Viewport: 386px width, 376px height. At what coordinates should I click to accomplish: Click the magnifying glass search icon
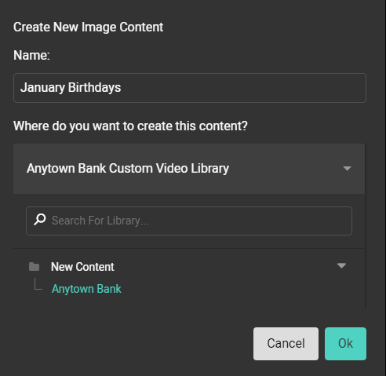(x=40, y=220)
